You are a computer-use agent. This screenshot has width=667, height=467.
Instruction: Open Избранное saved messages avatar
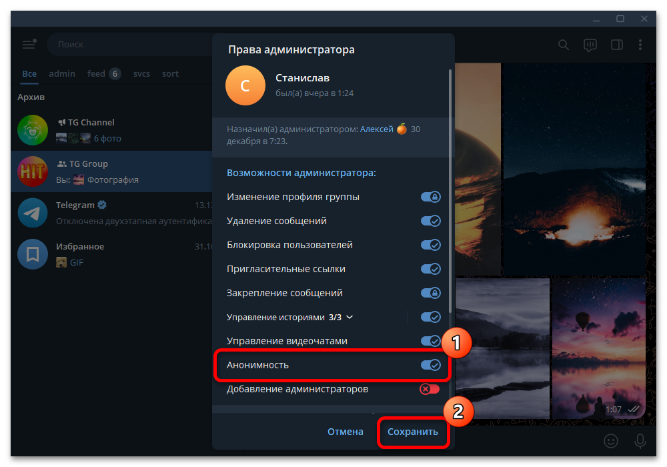pos(33,254)
